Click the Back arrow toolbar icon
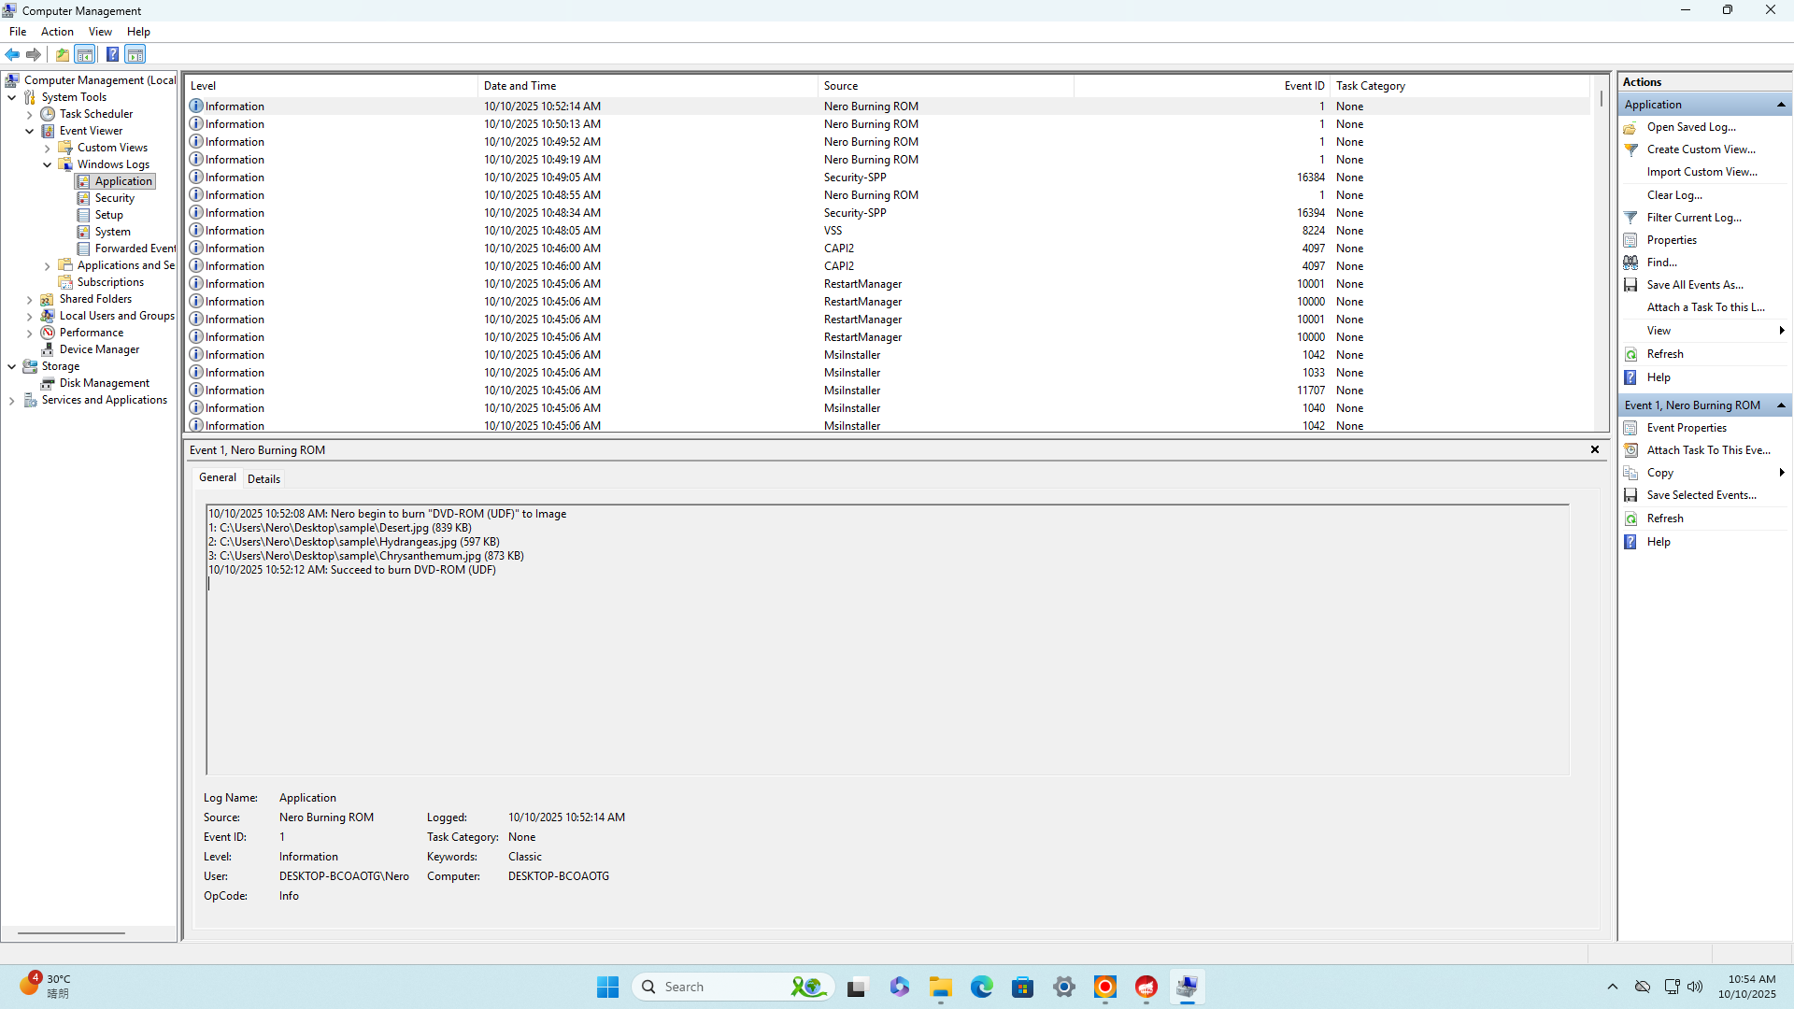The height and width of the screenshot is (1009, 1794). pyautogui.click(x=12, y=54)
